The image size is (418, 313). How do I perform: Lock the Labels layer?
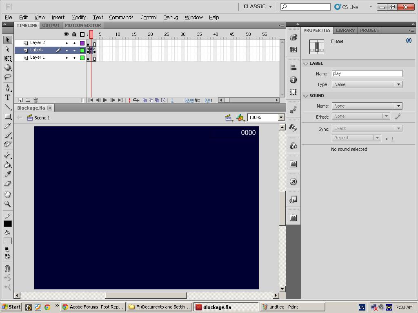point(74,50)
